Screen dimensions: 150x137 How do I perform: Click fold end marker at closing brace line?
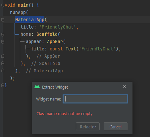[3, 85]
